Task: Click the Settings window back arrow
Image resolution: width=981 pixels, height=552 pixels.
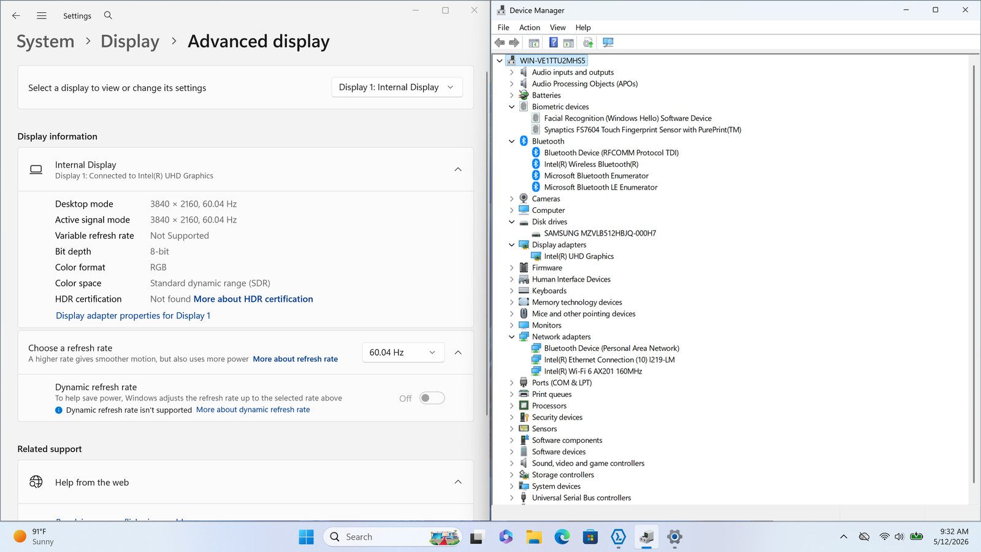Action: click(x=16, y=15)
